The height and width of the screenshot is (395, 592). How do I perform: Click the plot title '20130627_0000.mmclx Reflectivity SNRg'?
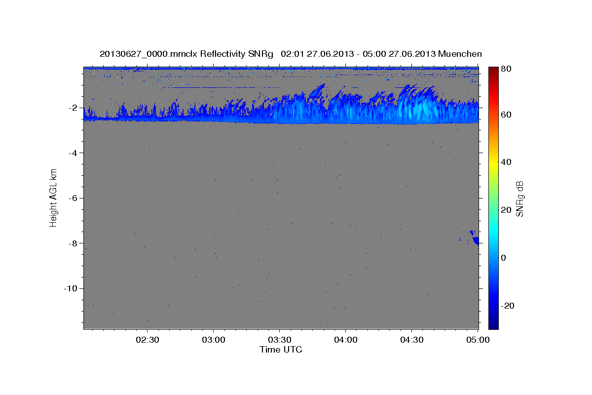tap(186, 54)
